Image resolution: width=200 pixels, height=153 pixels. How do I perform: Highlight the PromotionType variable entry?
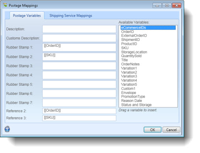point(133,97)
